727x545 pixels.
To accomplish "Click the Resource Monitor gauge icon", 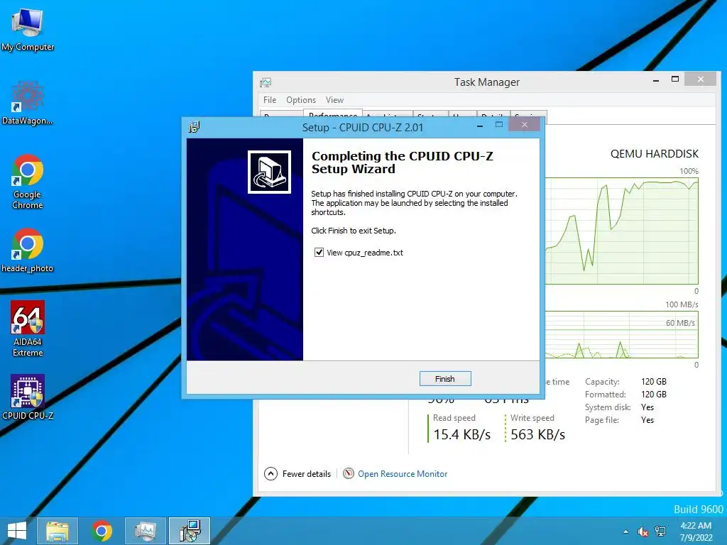I will 348,473.
